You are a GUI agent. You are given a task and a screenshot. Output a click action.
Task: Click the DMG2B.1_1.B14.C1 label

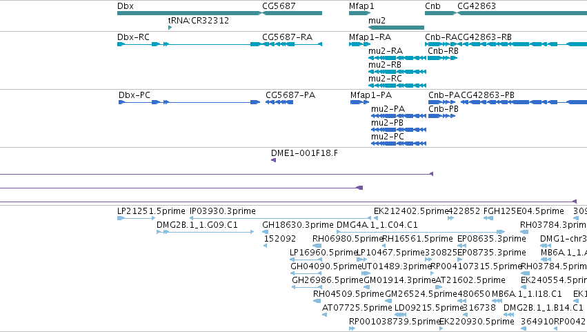coord(544,308)
